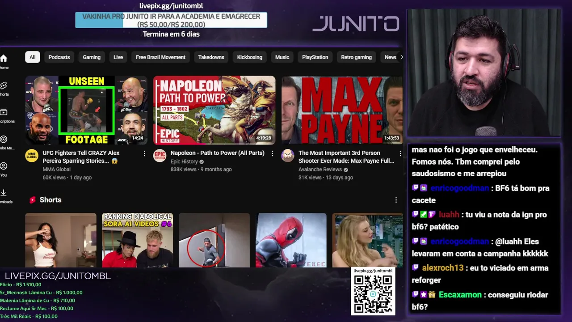Click enricogoodman username on BF6 message
572x322 pixels.
[x=459, y=188]
